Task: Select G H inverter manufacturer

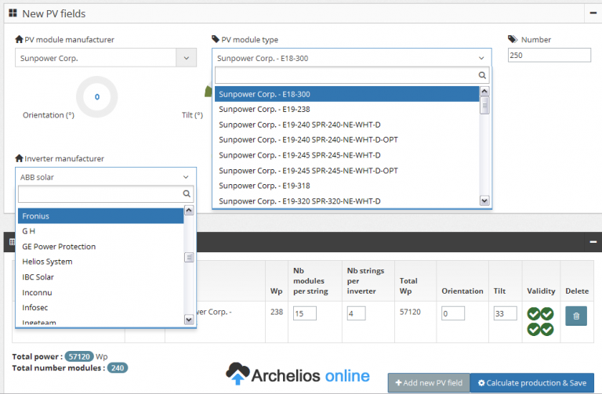Action: (100, 231)
